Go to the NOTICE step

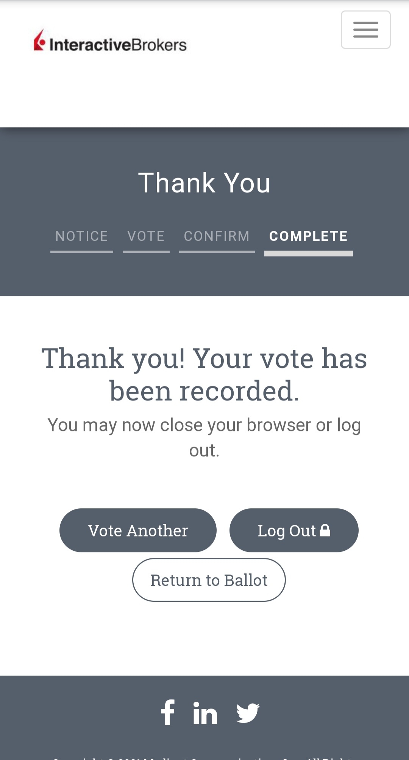(82, 236)
